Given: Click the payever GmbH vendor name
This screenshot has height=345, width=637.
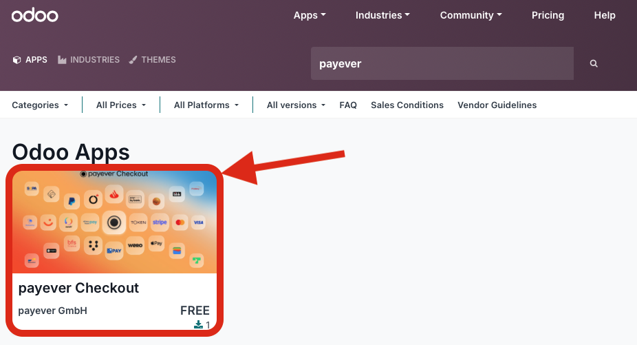Looking at the screenshot, I should pos(52,311).
